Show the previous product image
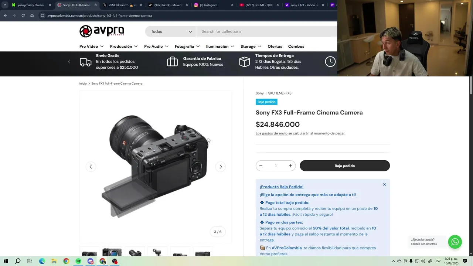Screen dimensions: 473x266 pos(91,167)
